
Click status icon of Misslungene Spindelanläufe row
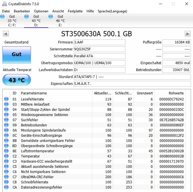(x=6, y=130)
